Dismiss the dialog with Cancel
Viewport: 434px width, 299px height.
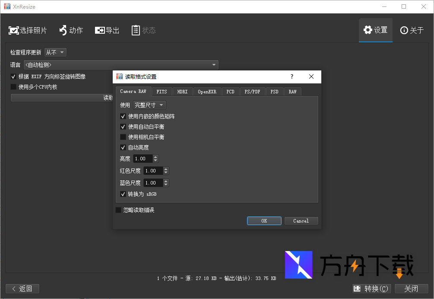pyautogui.click(x=301, y=220)
